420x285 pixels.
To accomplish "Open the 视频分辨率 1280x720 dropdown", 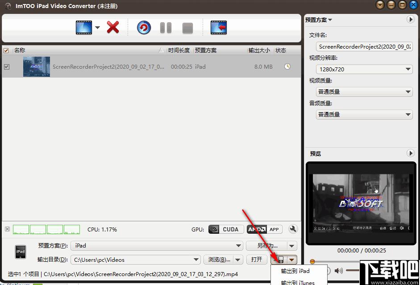I will coord(364,69).
